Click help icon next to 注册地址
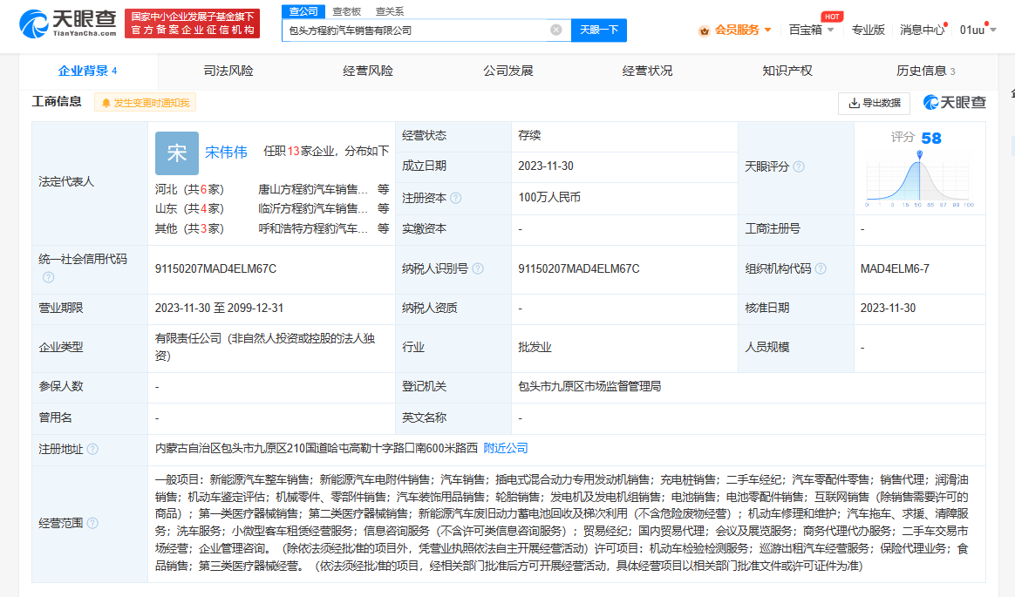 coord(92,449)
